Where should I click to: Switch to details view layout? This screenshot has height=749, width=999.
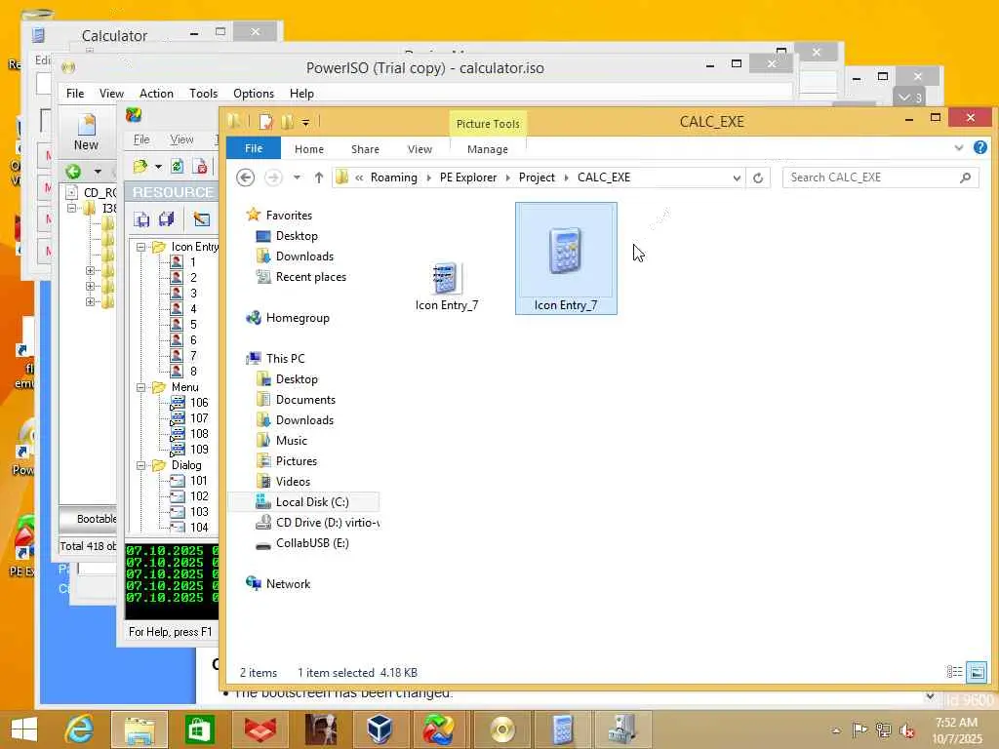954,672
